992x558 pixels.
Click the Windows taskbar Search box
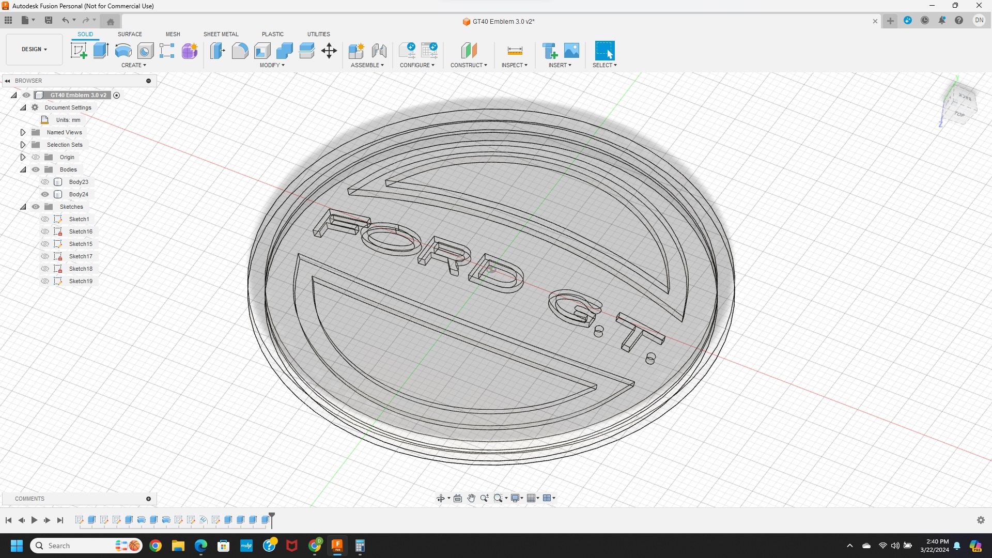point(86,546)
